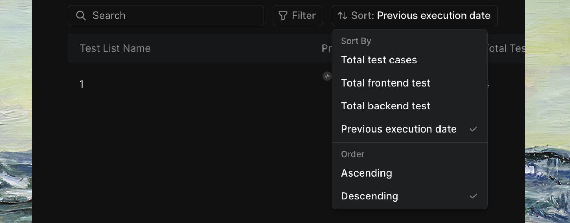Collapse the Sort: Previous execution date dropdown
The image size is (570, 223).
(414, 16)
